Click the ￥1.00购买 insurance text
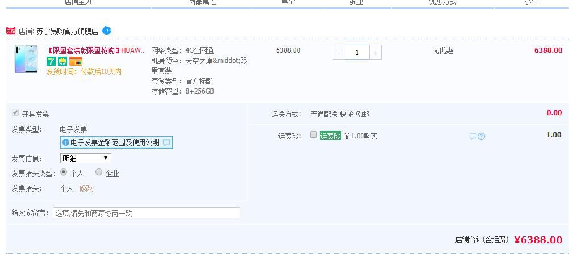Image resolution: width=581 pixels, height=254 pixels. [x=361, y=136]
